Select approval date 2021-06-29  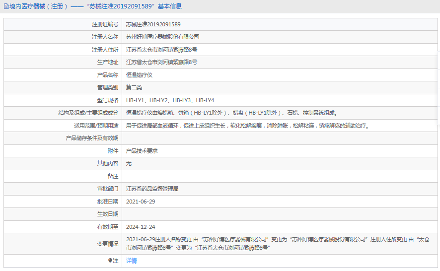[141, 202]
